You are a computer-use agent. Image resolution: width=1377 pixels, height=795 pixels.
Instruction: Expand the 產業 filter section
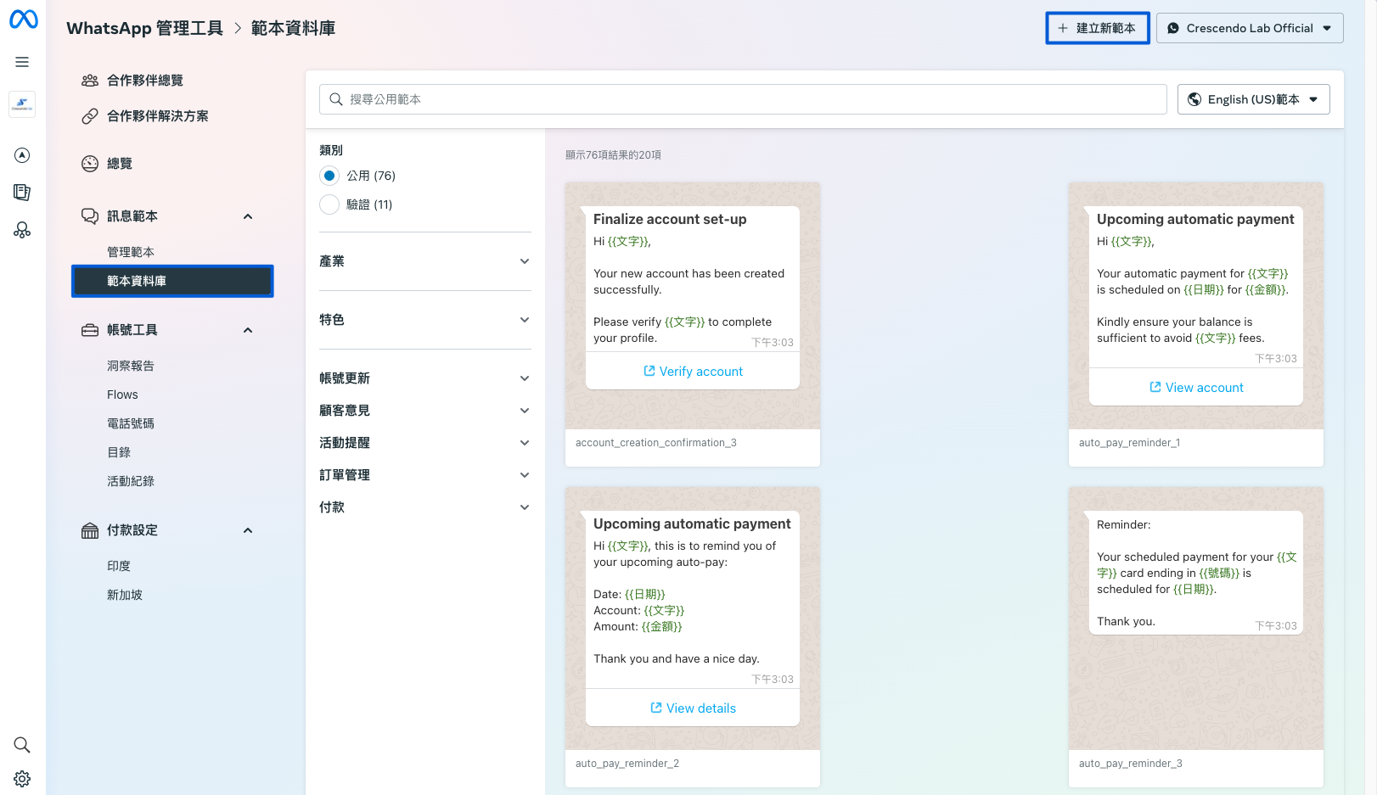click(424, 261)
